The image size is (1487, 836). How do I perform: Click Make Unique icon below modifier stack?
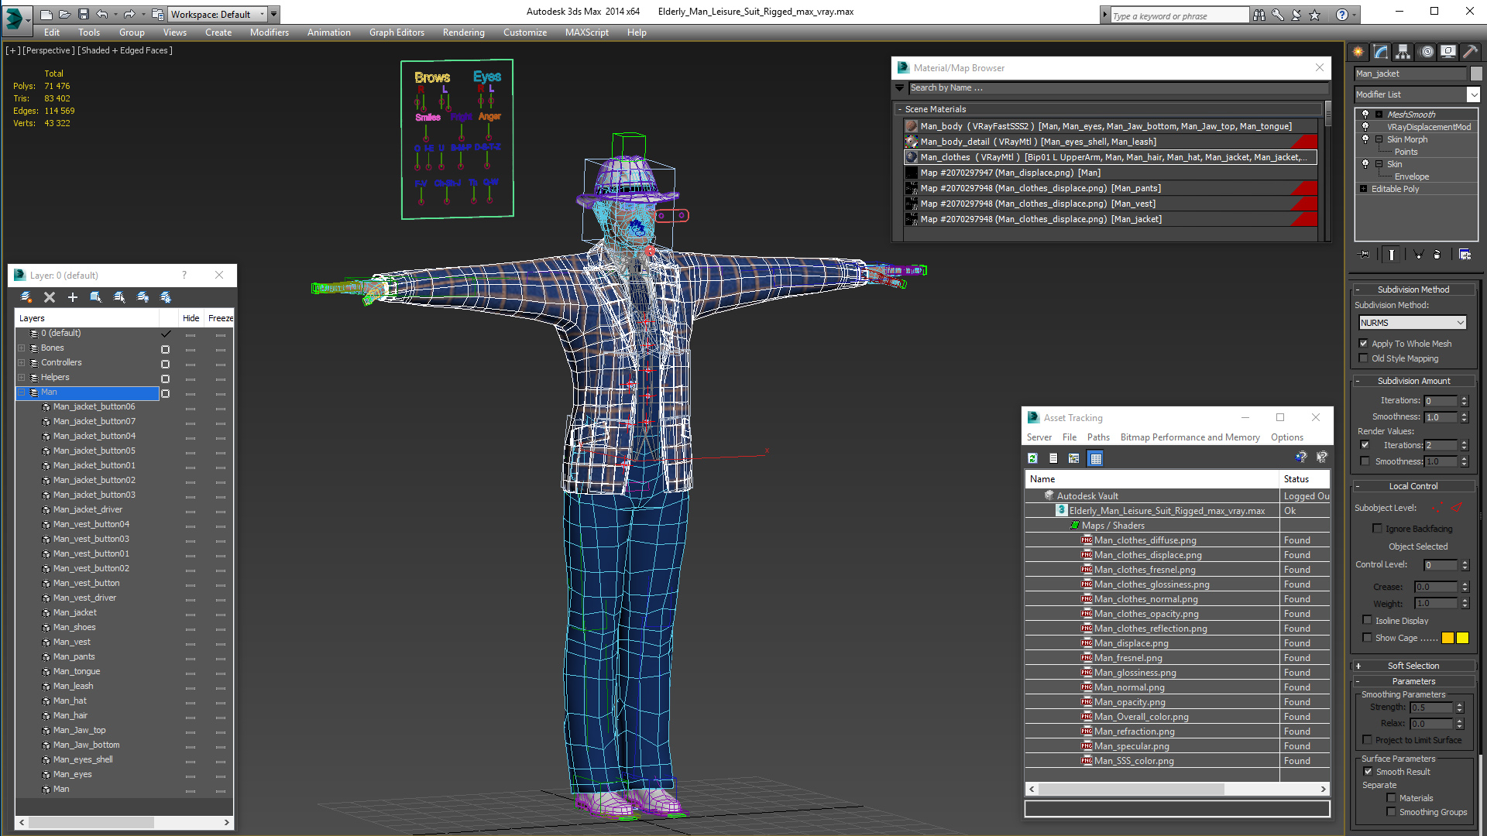point(1419,254)
